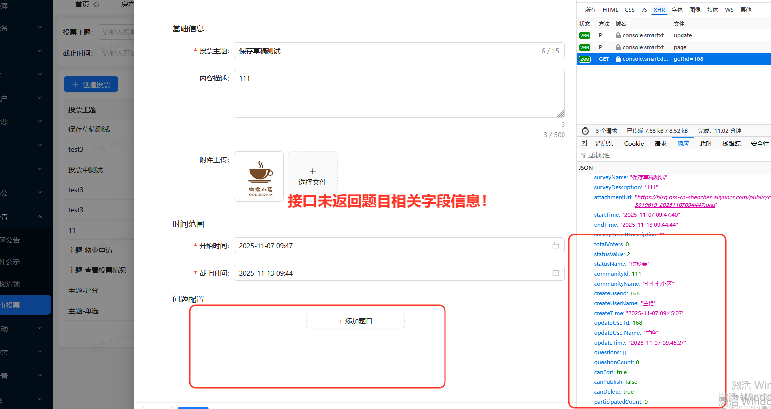The image size is (771, 409).
Task: Open the Cookie details tab
Action: point(634,144)
